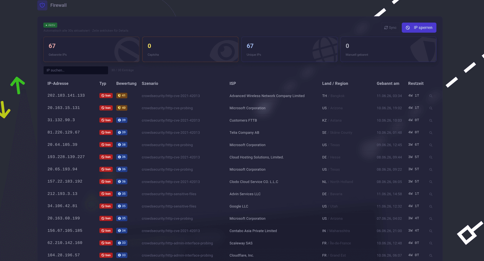Click the IP sperren button
This screenshot has width=484, height=261.
[x=419, y=28]
